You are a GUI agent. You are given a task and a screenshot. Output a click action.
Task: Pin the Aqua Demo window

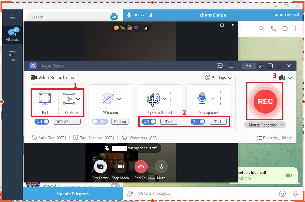click(261, 66)
